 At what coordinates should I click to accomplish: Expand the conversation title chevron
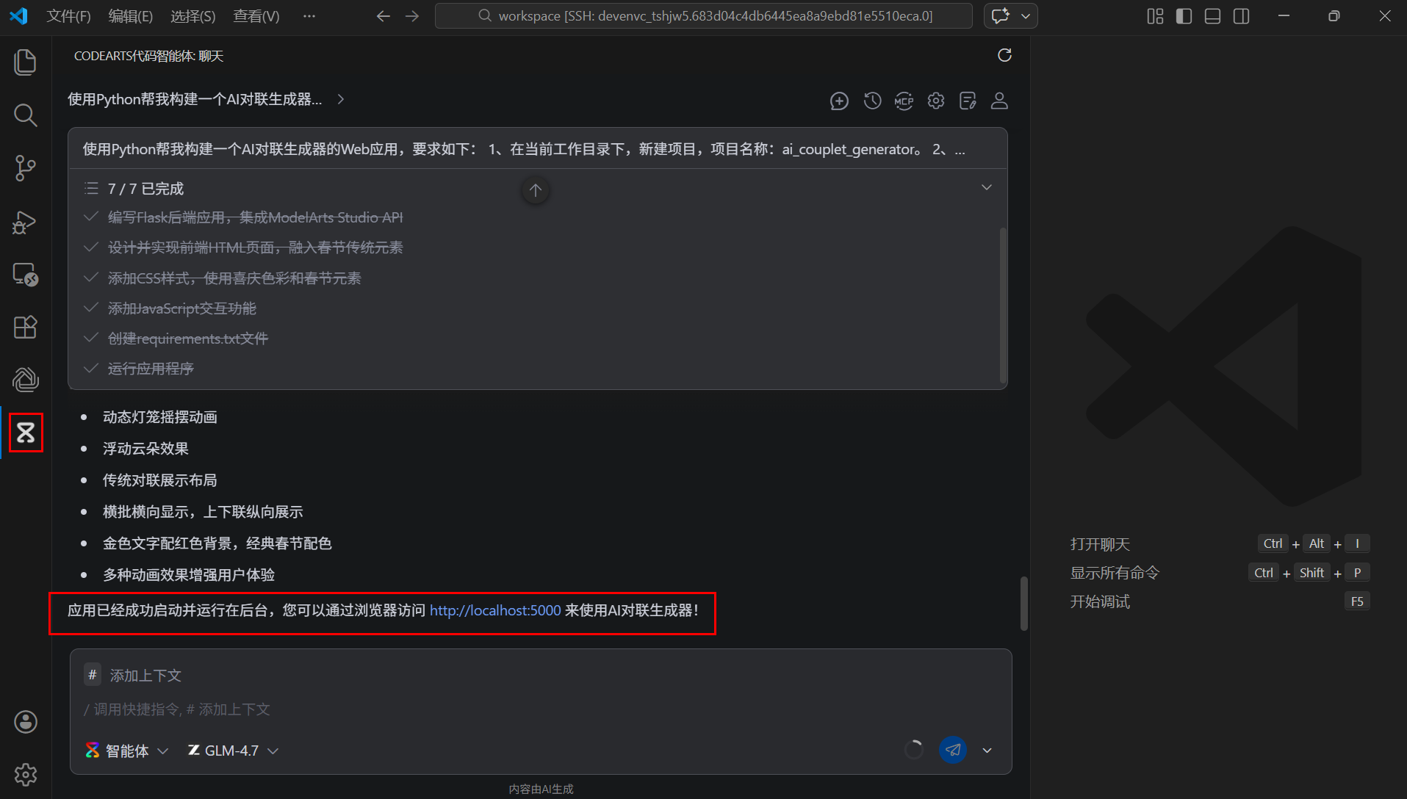click(x=341, y=99)
